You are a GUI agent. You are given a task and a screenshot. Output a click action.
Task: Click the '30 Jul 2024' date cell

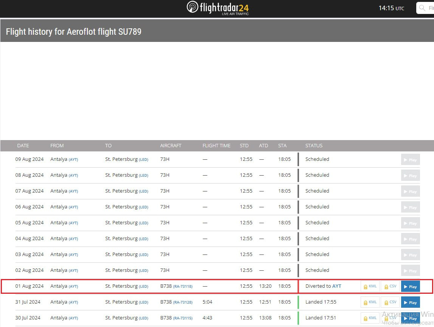point(28,318)
